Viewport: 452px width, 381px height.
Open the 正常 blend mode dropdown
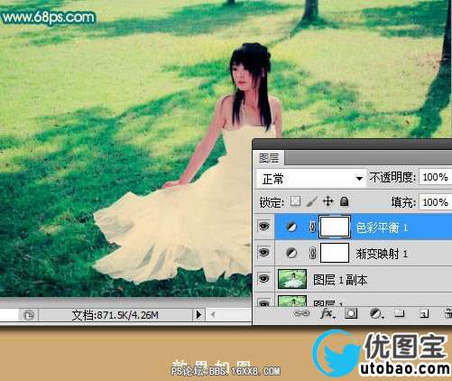[x=311, y=179]
